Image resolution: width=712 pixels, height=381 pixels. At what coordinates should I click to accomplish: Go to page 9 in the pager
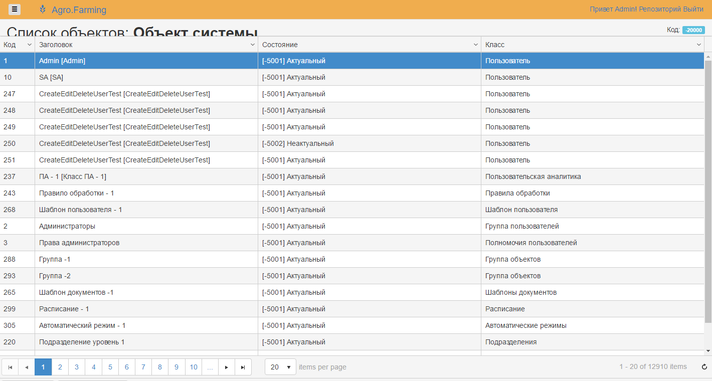tap(176, 367)
